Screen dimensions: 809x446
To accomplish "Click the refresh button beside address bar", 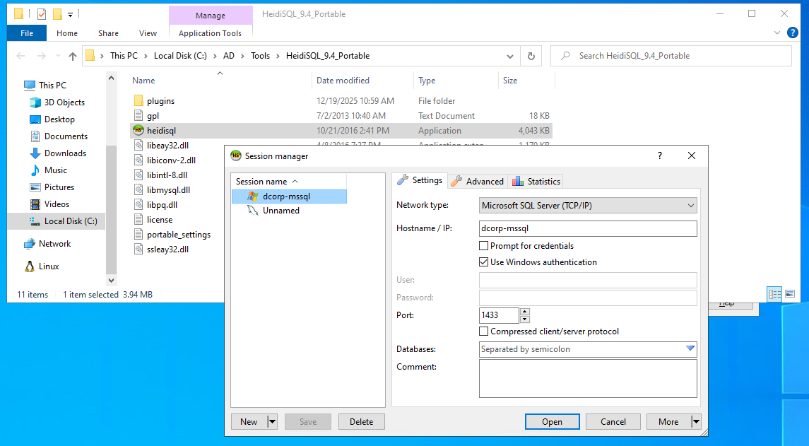I will 531,56.
